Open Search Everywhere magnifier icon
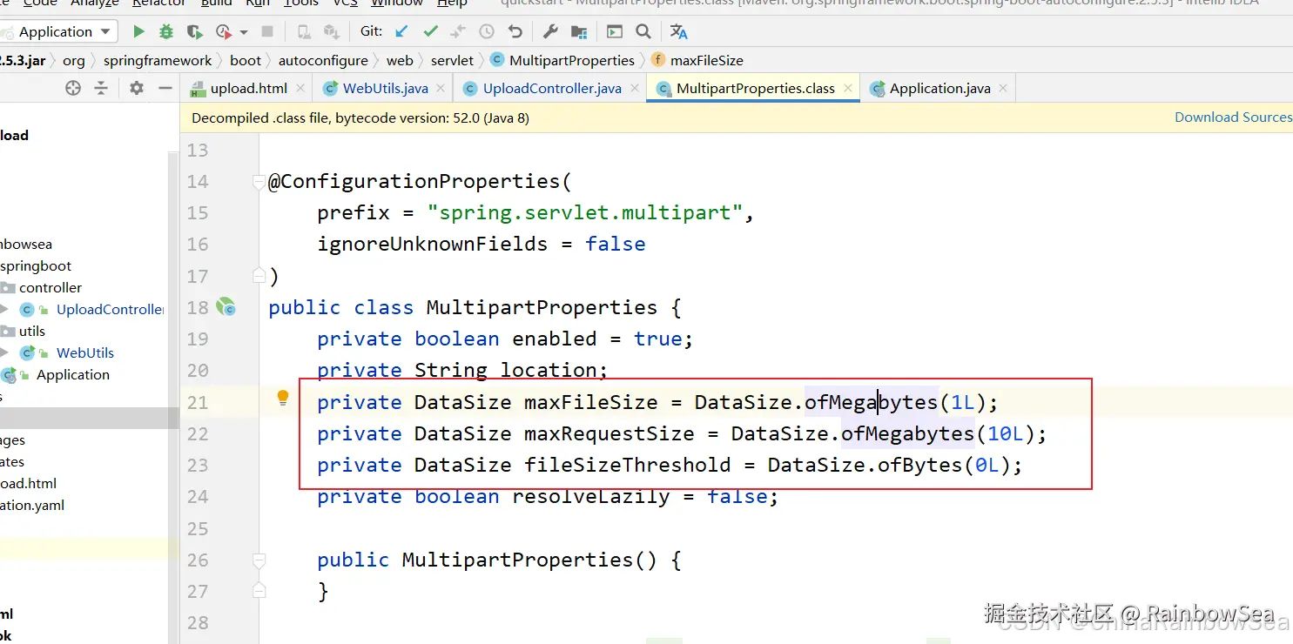The height and width of the screenshot is (644, 1293). [643, 32]
